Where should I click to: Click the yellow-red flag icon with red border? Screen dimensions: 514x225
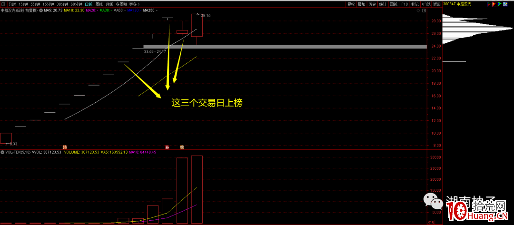(494, 4)
